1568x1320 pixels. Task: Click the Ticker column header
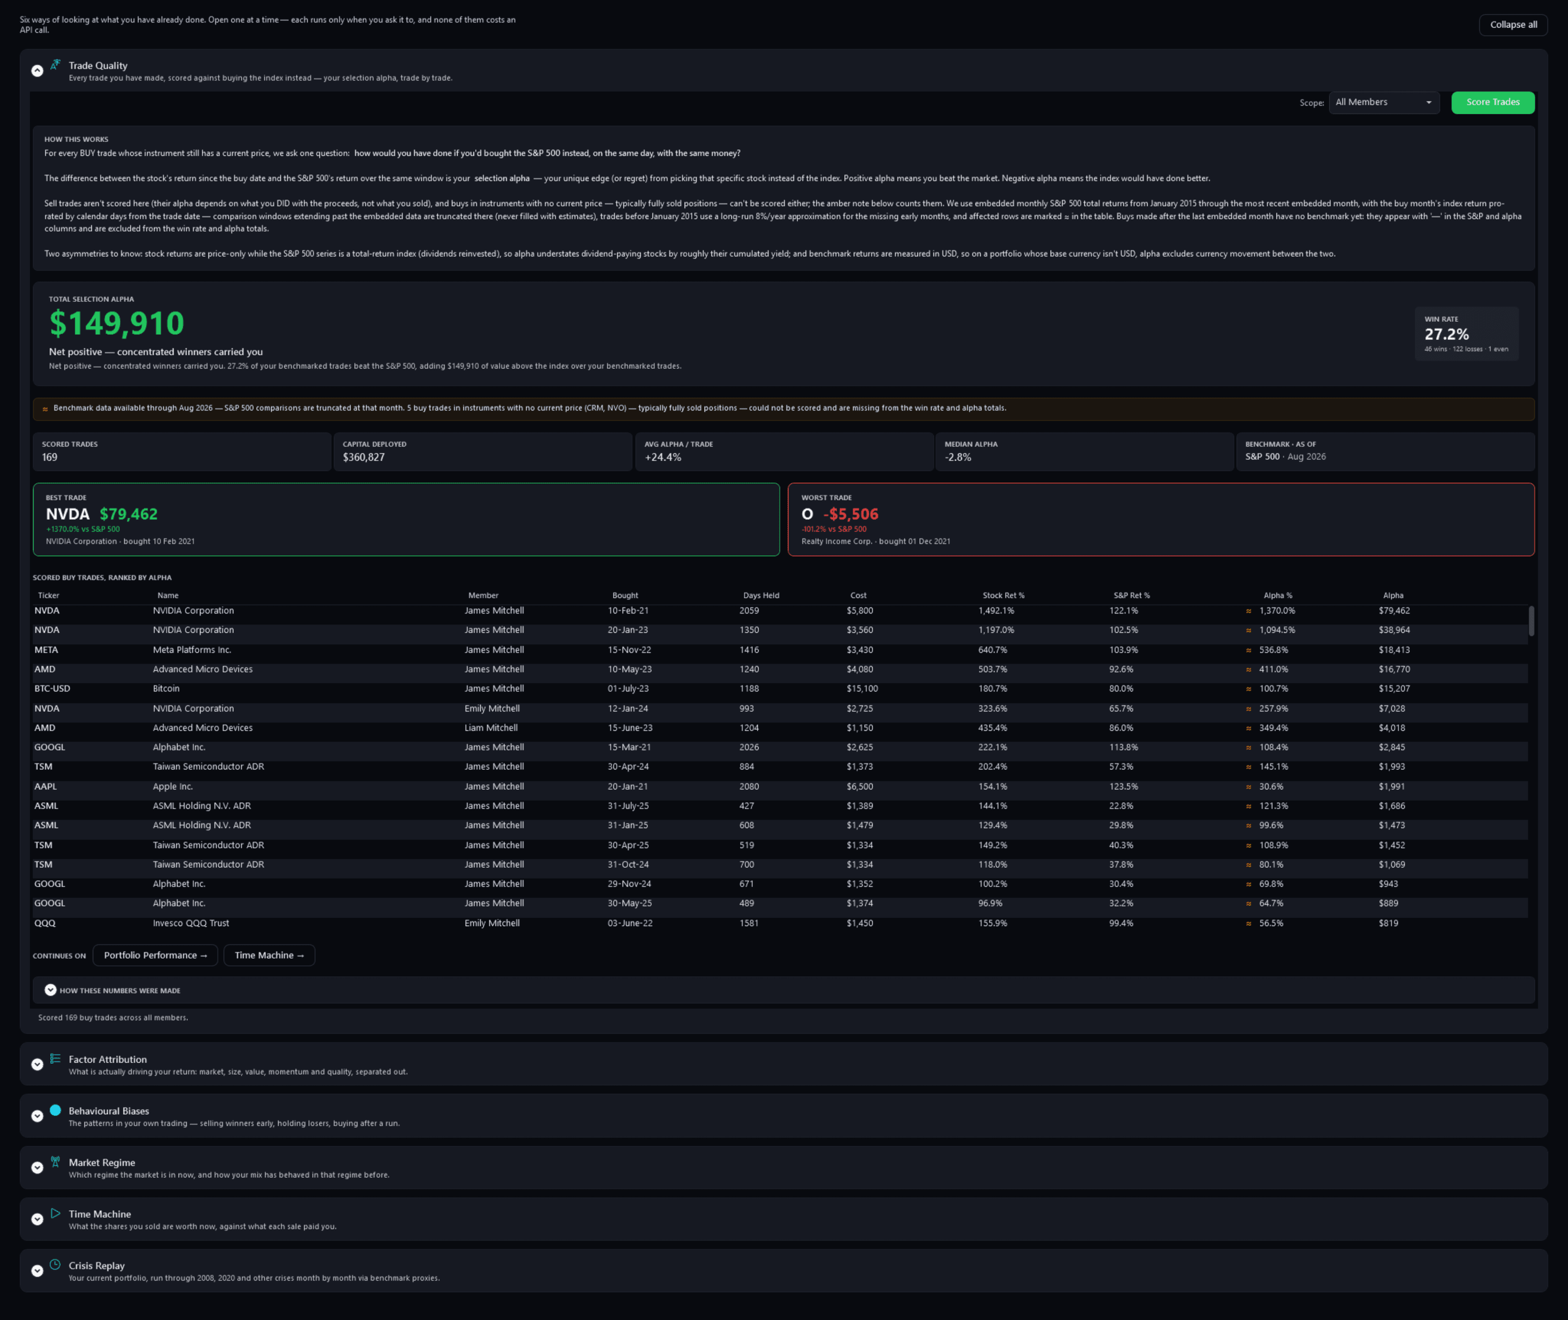pyautogui.click(x=49, y=596)
